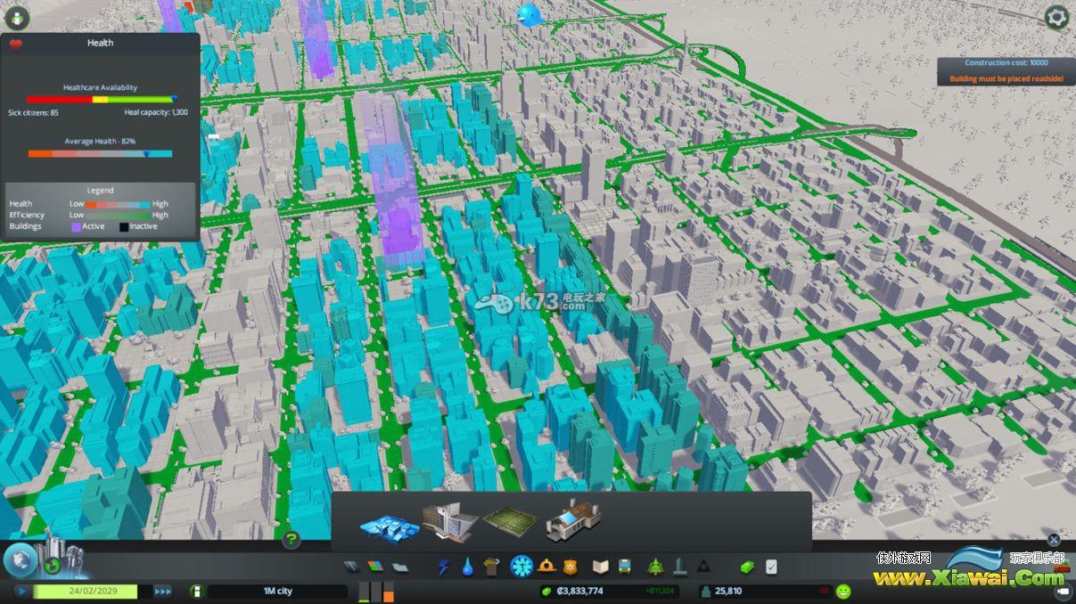
Task: Click the 'Building must be placed roadside!' warning
Action: point(1006,79)
